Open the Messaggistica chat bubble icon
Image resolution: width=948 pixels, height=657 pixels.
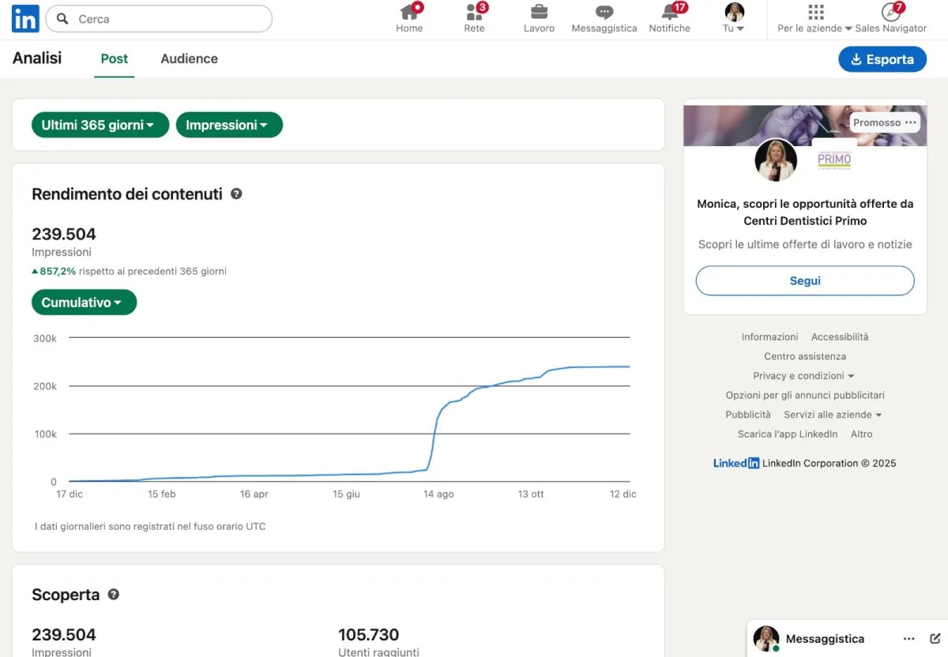604,13
